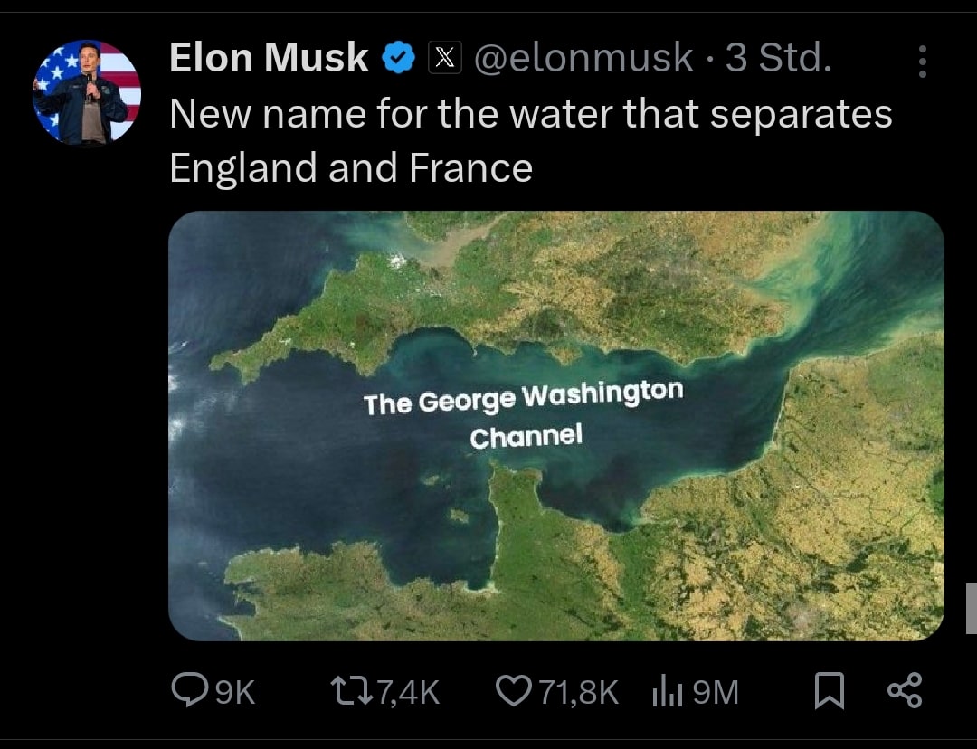Image resolution: width=977 pixels, height=749 pixels.
Task: Open the three-dot more options menu
Action: [923, 62]
